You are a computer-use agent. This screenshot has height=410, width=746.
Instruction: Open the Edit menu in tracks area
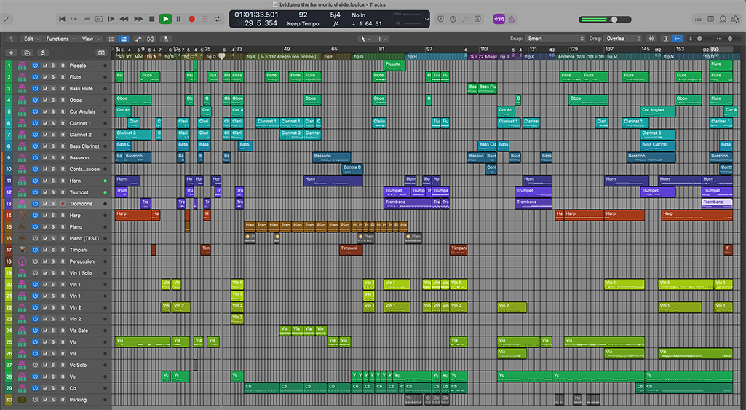(32, 39)
